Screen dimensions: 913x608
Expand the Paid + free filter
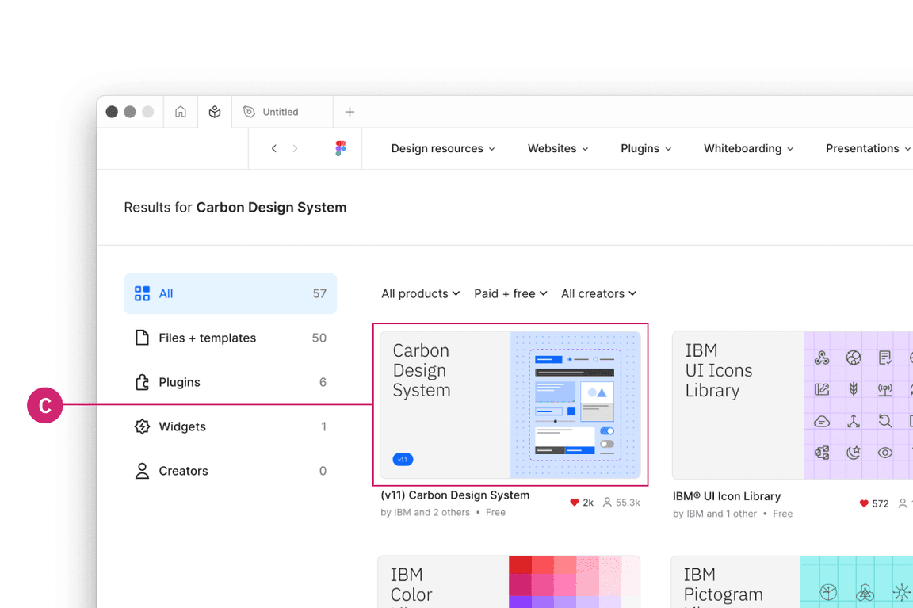click(x=510, y=293)
